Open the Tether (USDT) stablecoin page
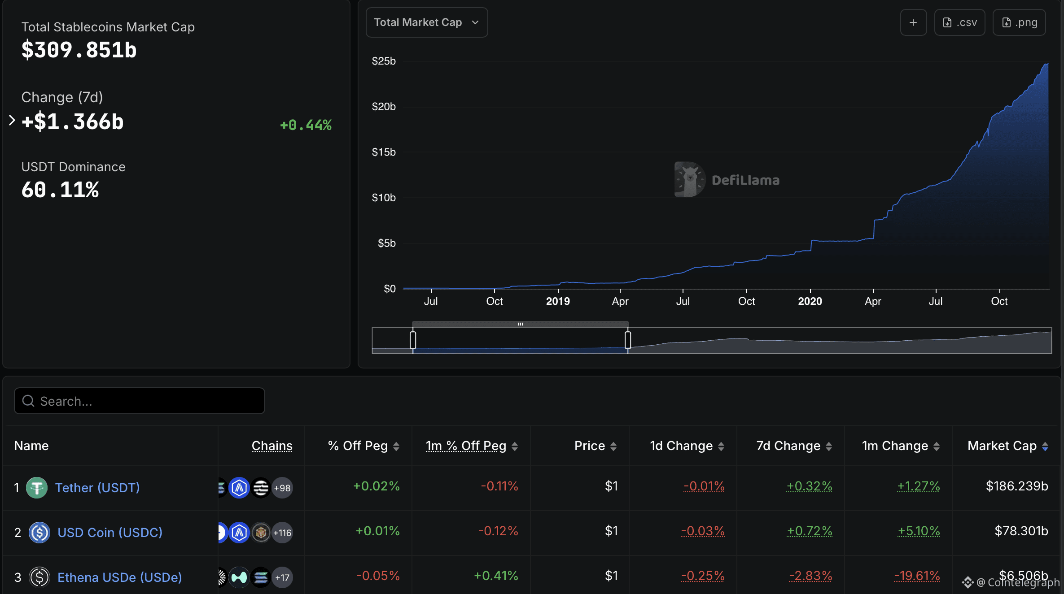This screenshot has width=1064, height=594. (97, 488)
